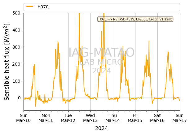
Task: Click the 300 y-axis tick label
Action: pyautogui.click(x=16, y=47)
